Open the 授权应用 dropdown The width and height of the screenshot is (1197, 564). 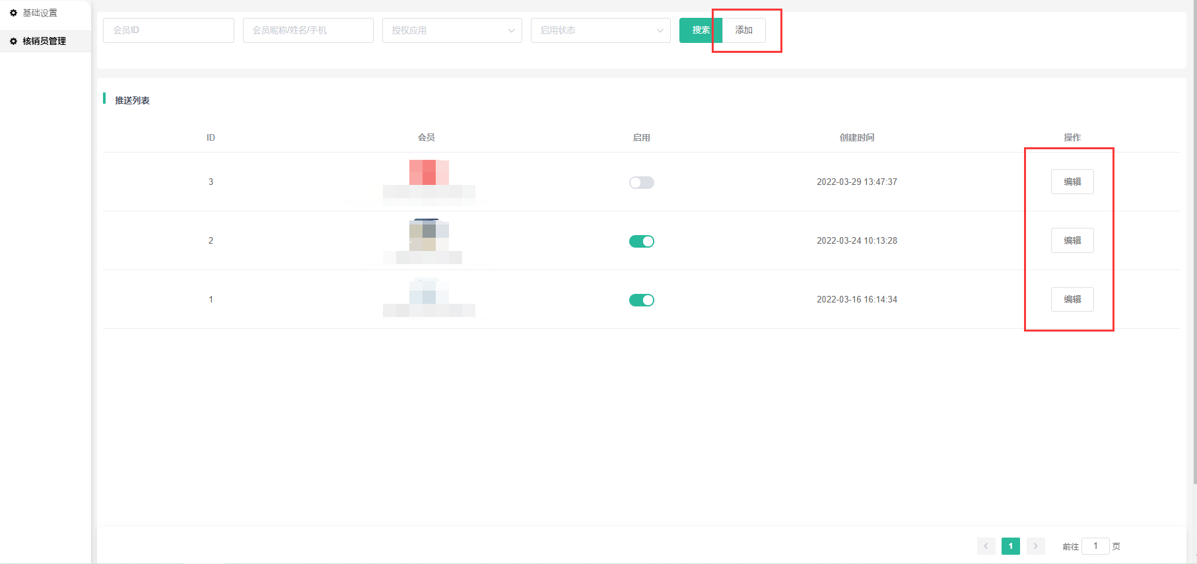coord(452,30)
